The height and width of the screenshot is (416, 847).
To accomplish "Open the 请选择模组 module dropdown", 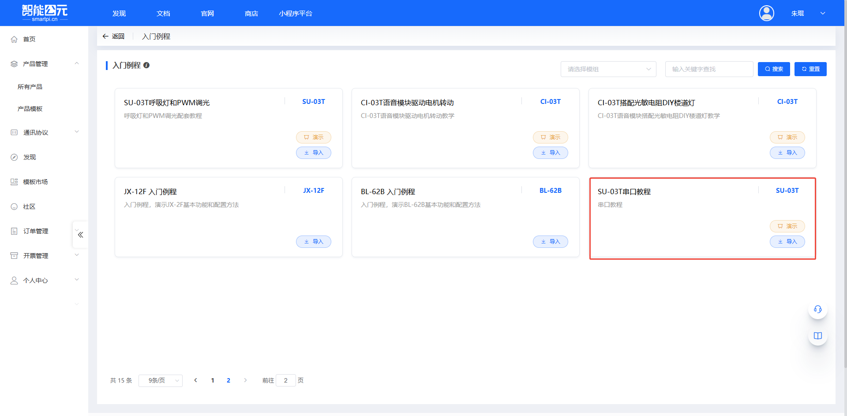I will (x=608, y=69).
